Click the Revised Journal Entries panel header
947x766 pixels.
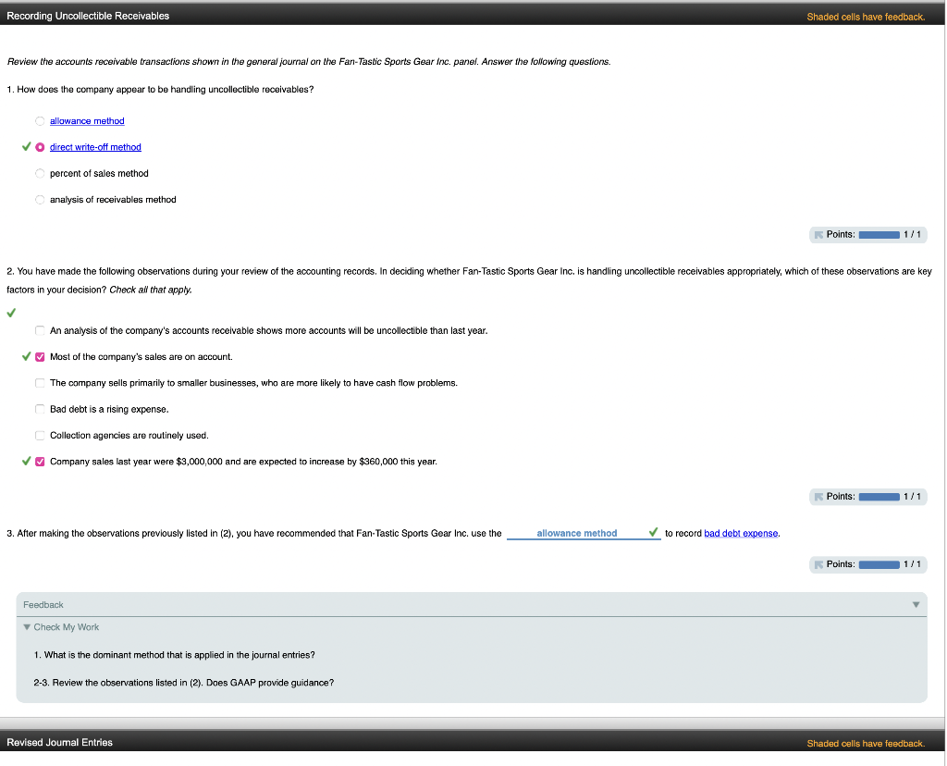pyautogui.click(x=473, y=742)
